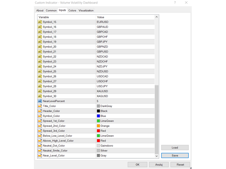Image resolution: width=226 pixels, height=169 pixels.
Task: Click the Black swatch for Header_Color
Action: (99, 111)
